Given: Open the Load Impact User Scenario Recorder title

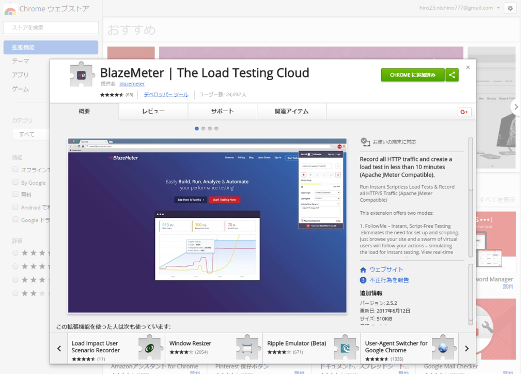Looking at the screenshot, I should pos(96,347).
